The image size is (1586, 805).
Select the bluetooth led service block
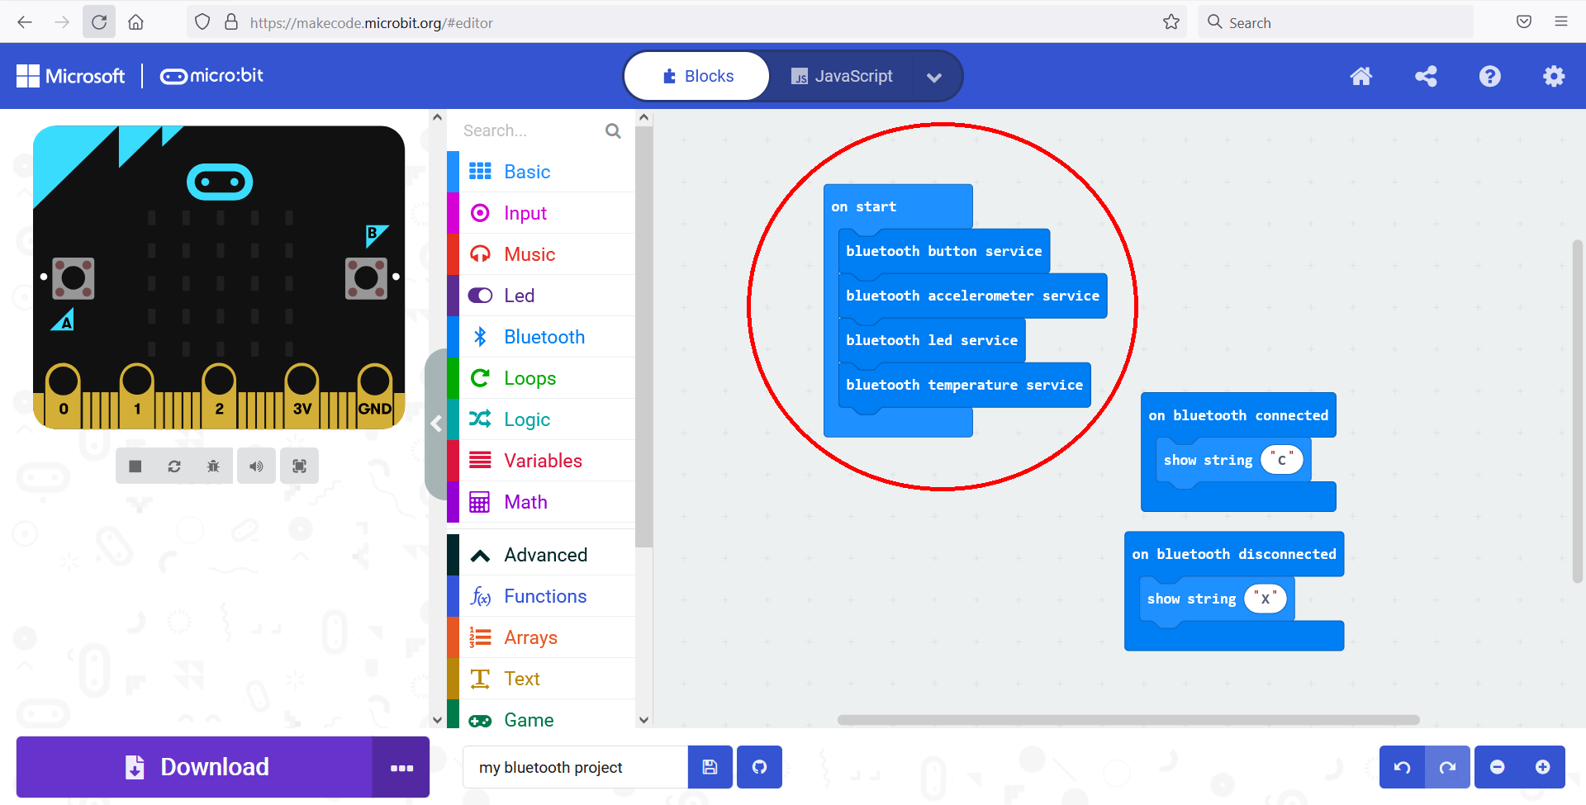(x=932, y=340)
